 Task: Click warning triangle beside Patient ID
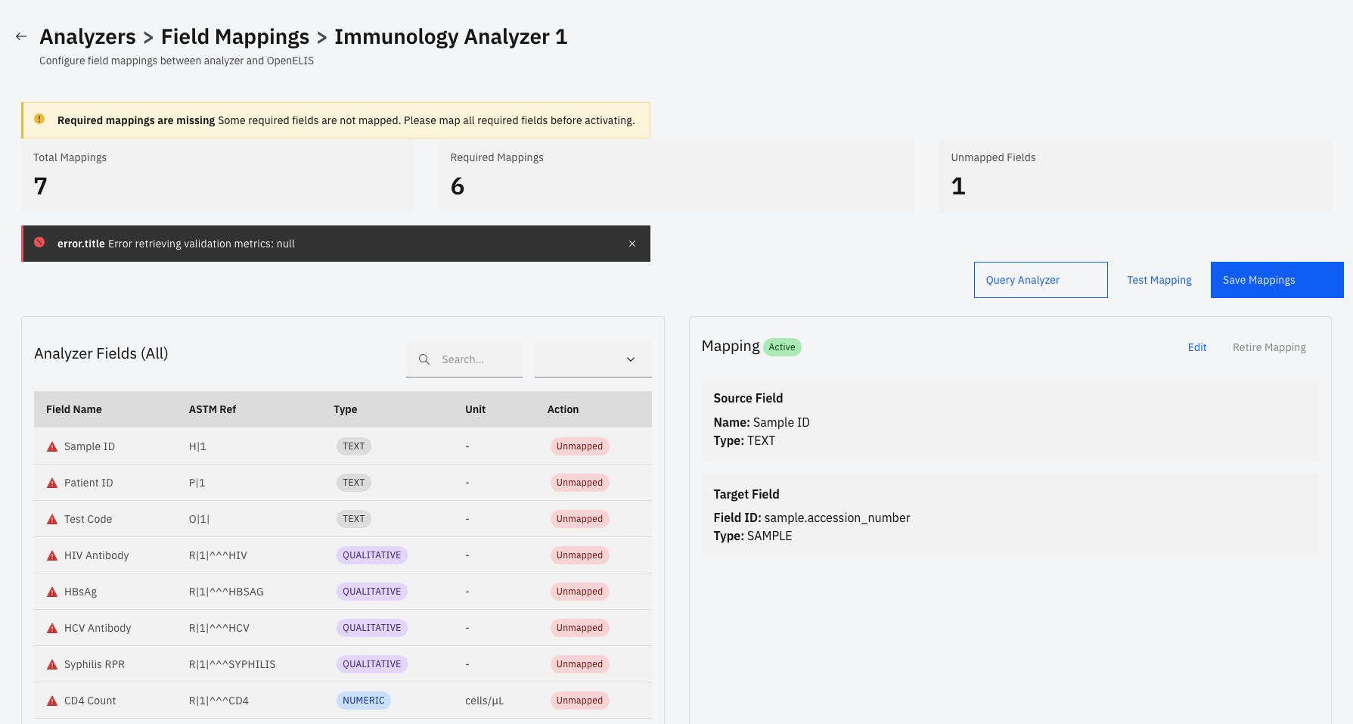[52, 483]
